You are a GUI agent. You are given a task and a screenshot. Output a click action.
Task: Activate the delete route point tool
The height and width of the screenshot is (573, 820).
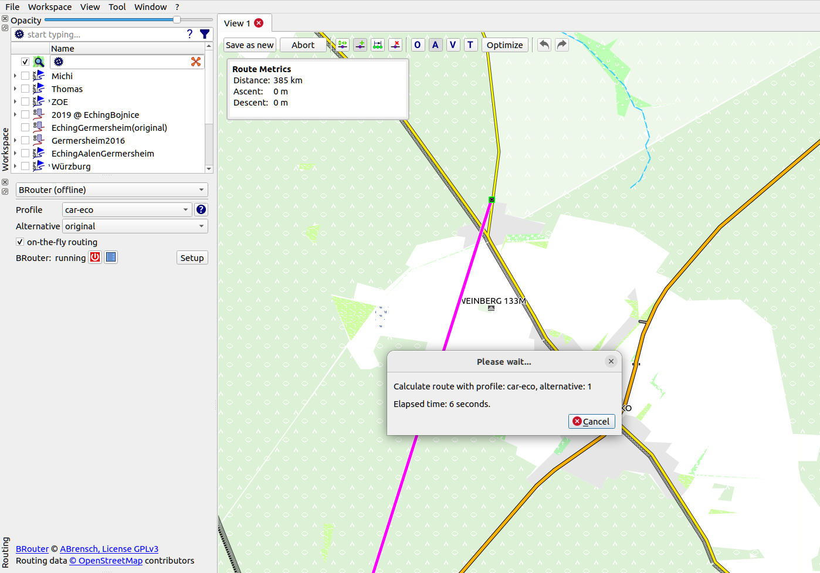(395, 45)
